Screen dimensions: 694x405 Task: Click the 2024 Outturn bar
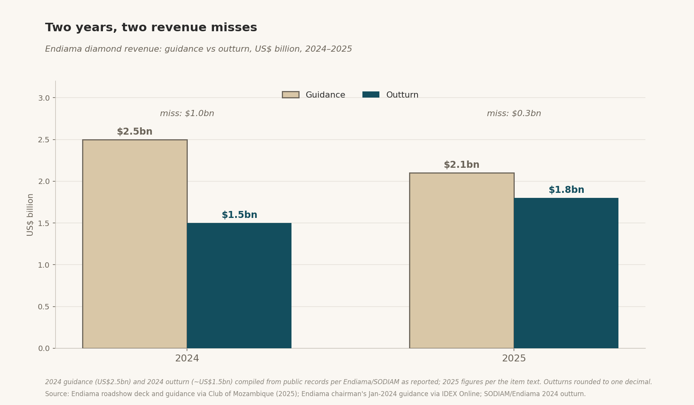[x=239, y=285]
